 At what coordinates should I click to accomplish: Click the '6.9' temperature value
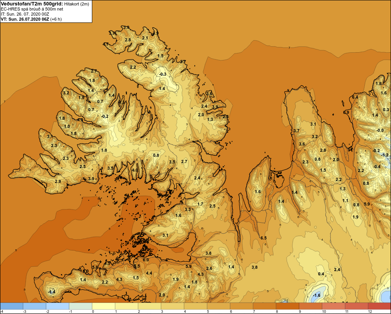point(346,112)
